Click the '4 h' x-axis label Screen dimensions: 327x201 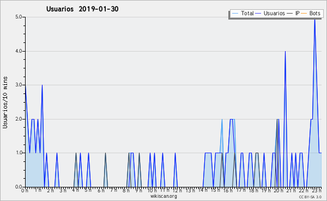click(x=76, y=190)
